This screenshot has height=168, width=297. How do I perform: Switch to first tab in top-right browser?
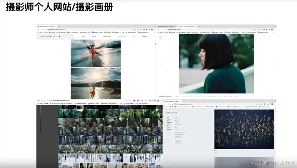point(167,27)
